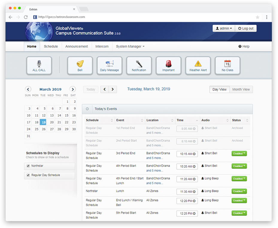Open Enabled dropdown for Northstar Lunch
The height and width of the screenshot is (228, 278).
[239, 191]
